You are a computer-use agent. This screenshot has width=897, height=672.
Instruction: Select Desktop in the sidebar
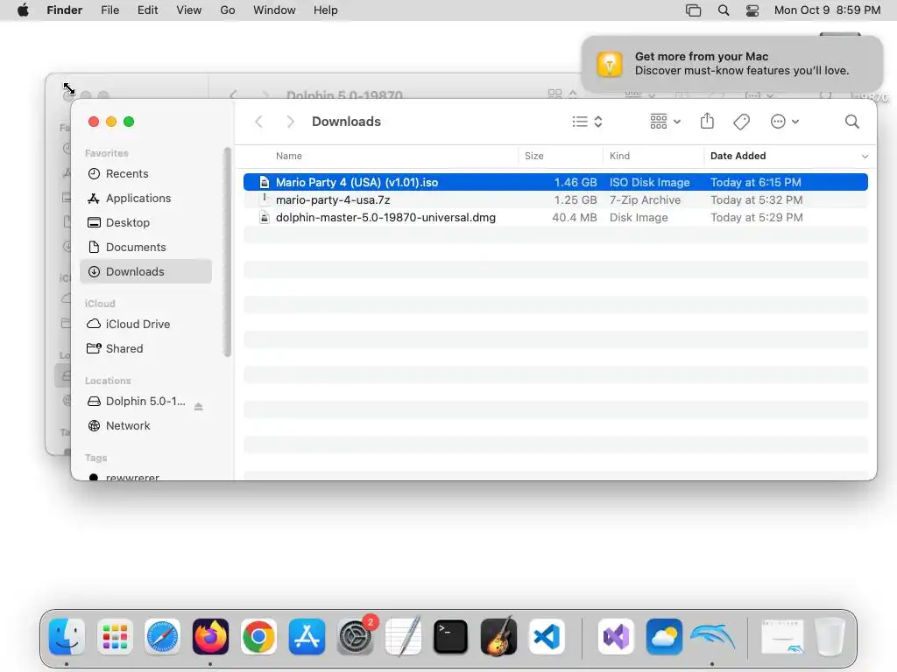(146, 223)
